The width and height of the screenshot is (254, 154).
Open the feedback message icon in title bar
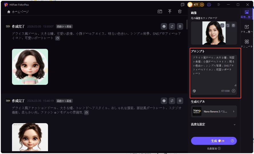(x=183, y=5)
